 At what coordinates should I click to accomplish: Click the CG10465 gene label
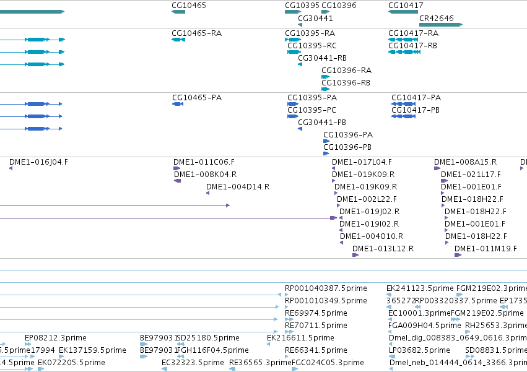click(188, 6)
